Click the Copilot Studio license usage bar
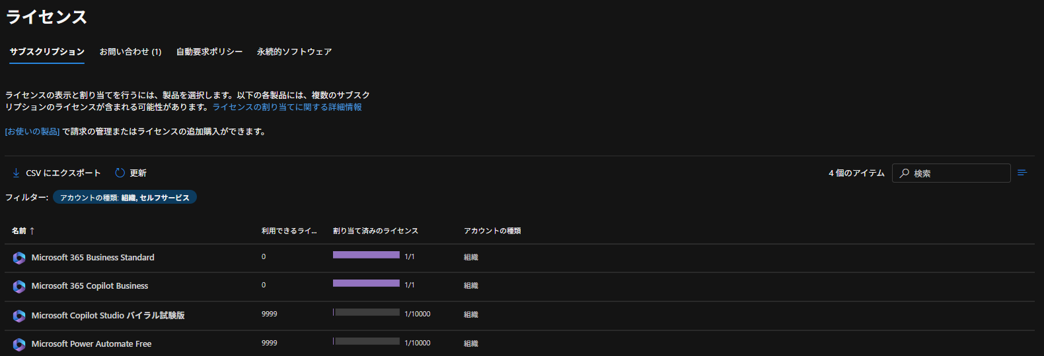 366,312
